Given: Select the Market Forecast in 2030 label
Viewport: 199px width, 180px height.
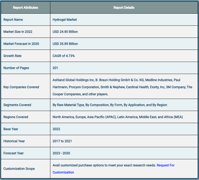Looking at the screenshot, I should (21, 44).
